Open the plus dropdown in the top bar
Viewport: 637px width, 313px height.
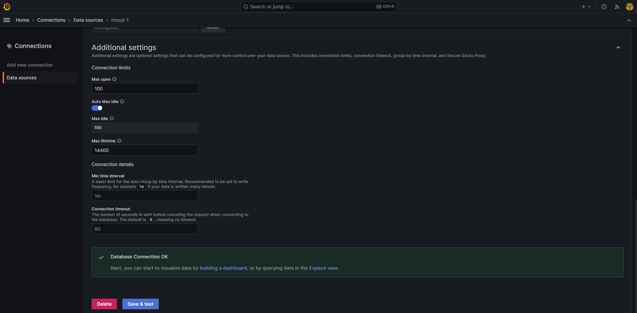click(586, 6)
